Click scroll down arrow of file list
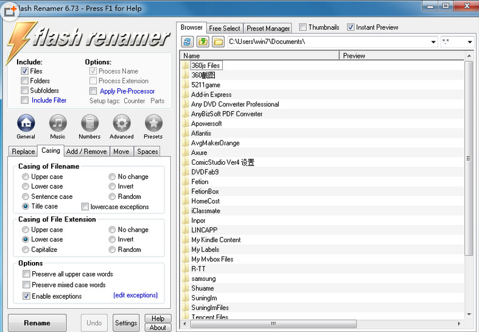Viewport: 479px width, 332px height. pos(469,314)
